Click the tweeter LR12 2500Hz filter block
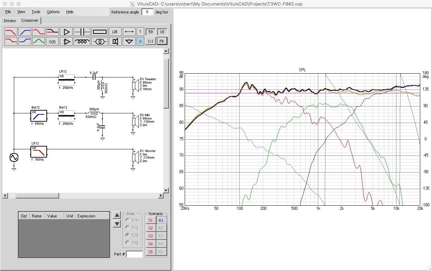Screen dimensions: 432x271 (66, 80)
